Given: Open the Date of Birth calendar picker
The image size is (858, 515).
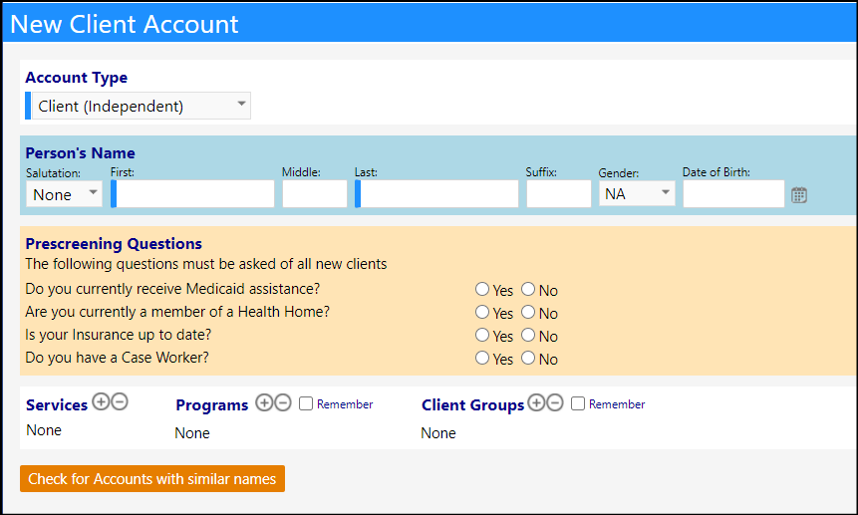Looking at the screenshot, I should tap(798, 194).
